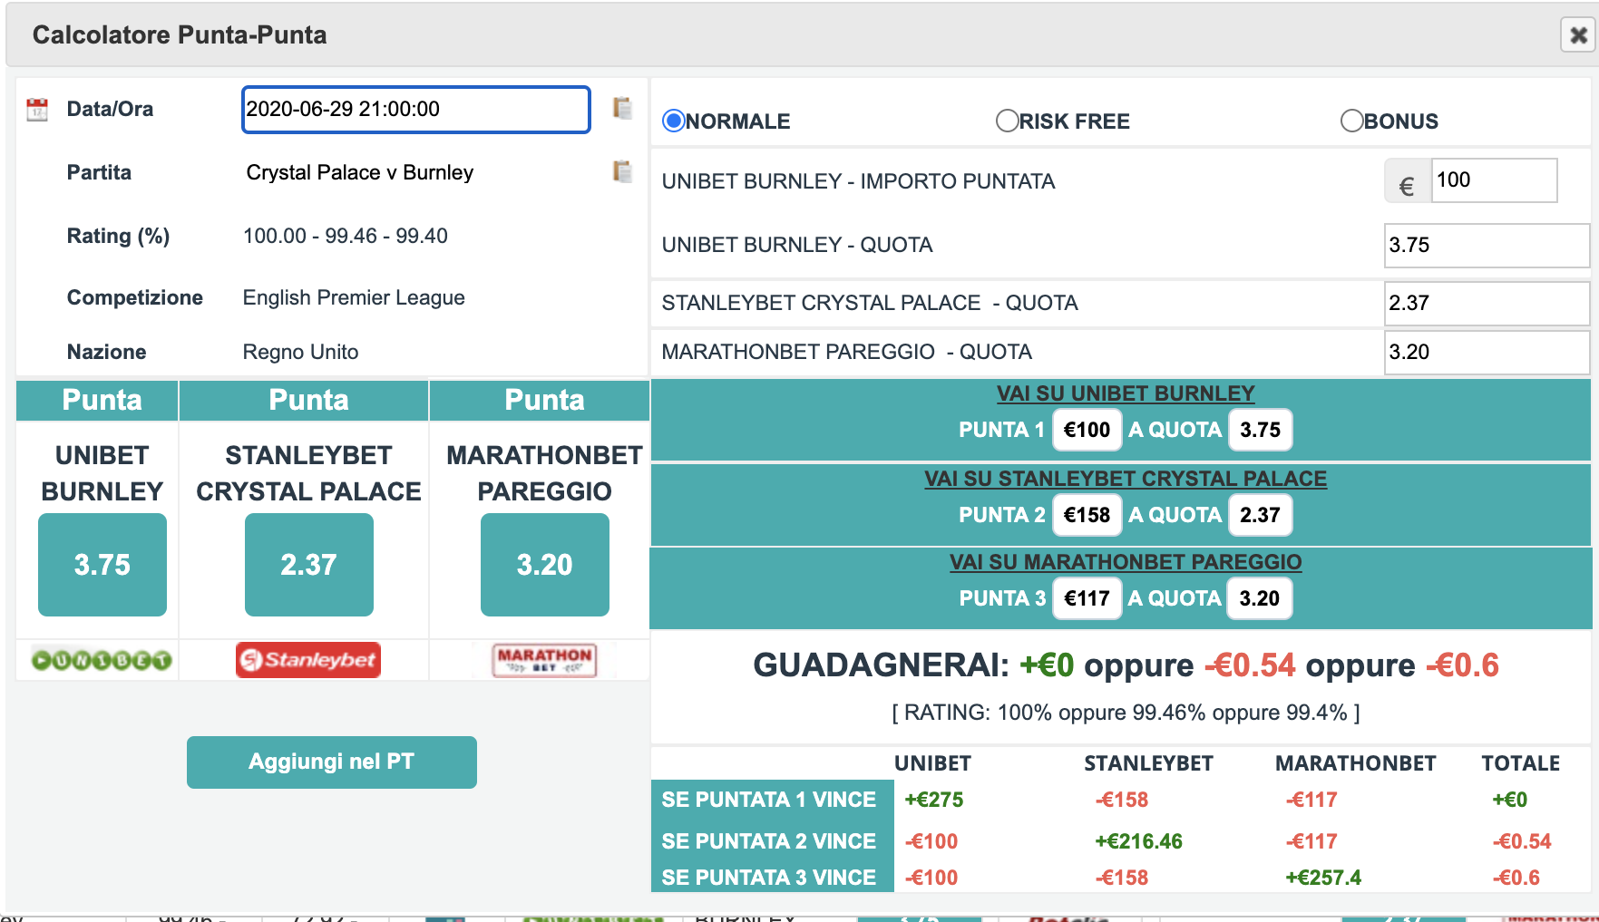
Task: Open the VAI SU STANLEYBET CRYSTAL PALACE link
Action: pyautogui.click(x=1126, y=479)
